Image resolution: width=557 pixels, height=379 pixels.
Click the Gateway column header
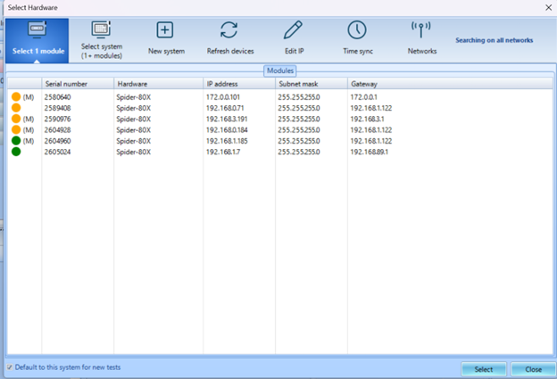point(364,83)
